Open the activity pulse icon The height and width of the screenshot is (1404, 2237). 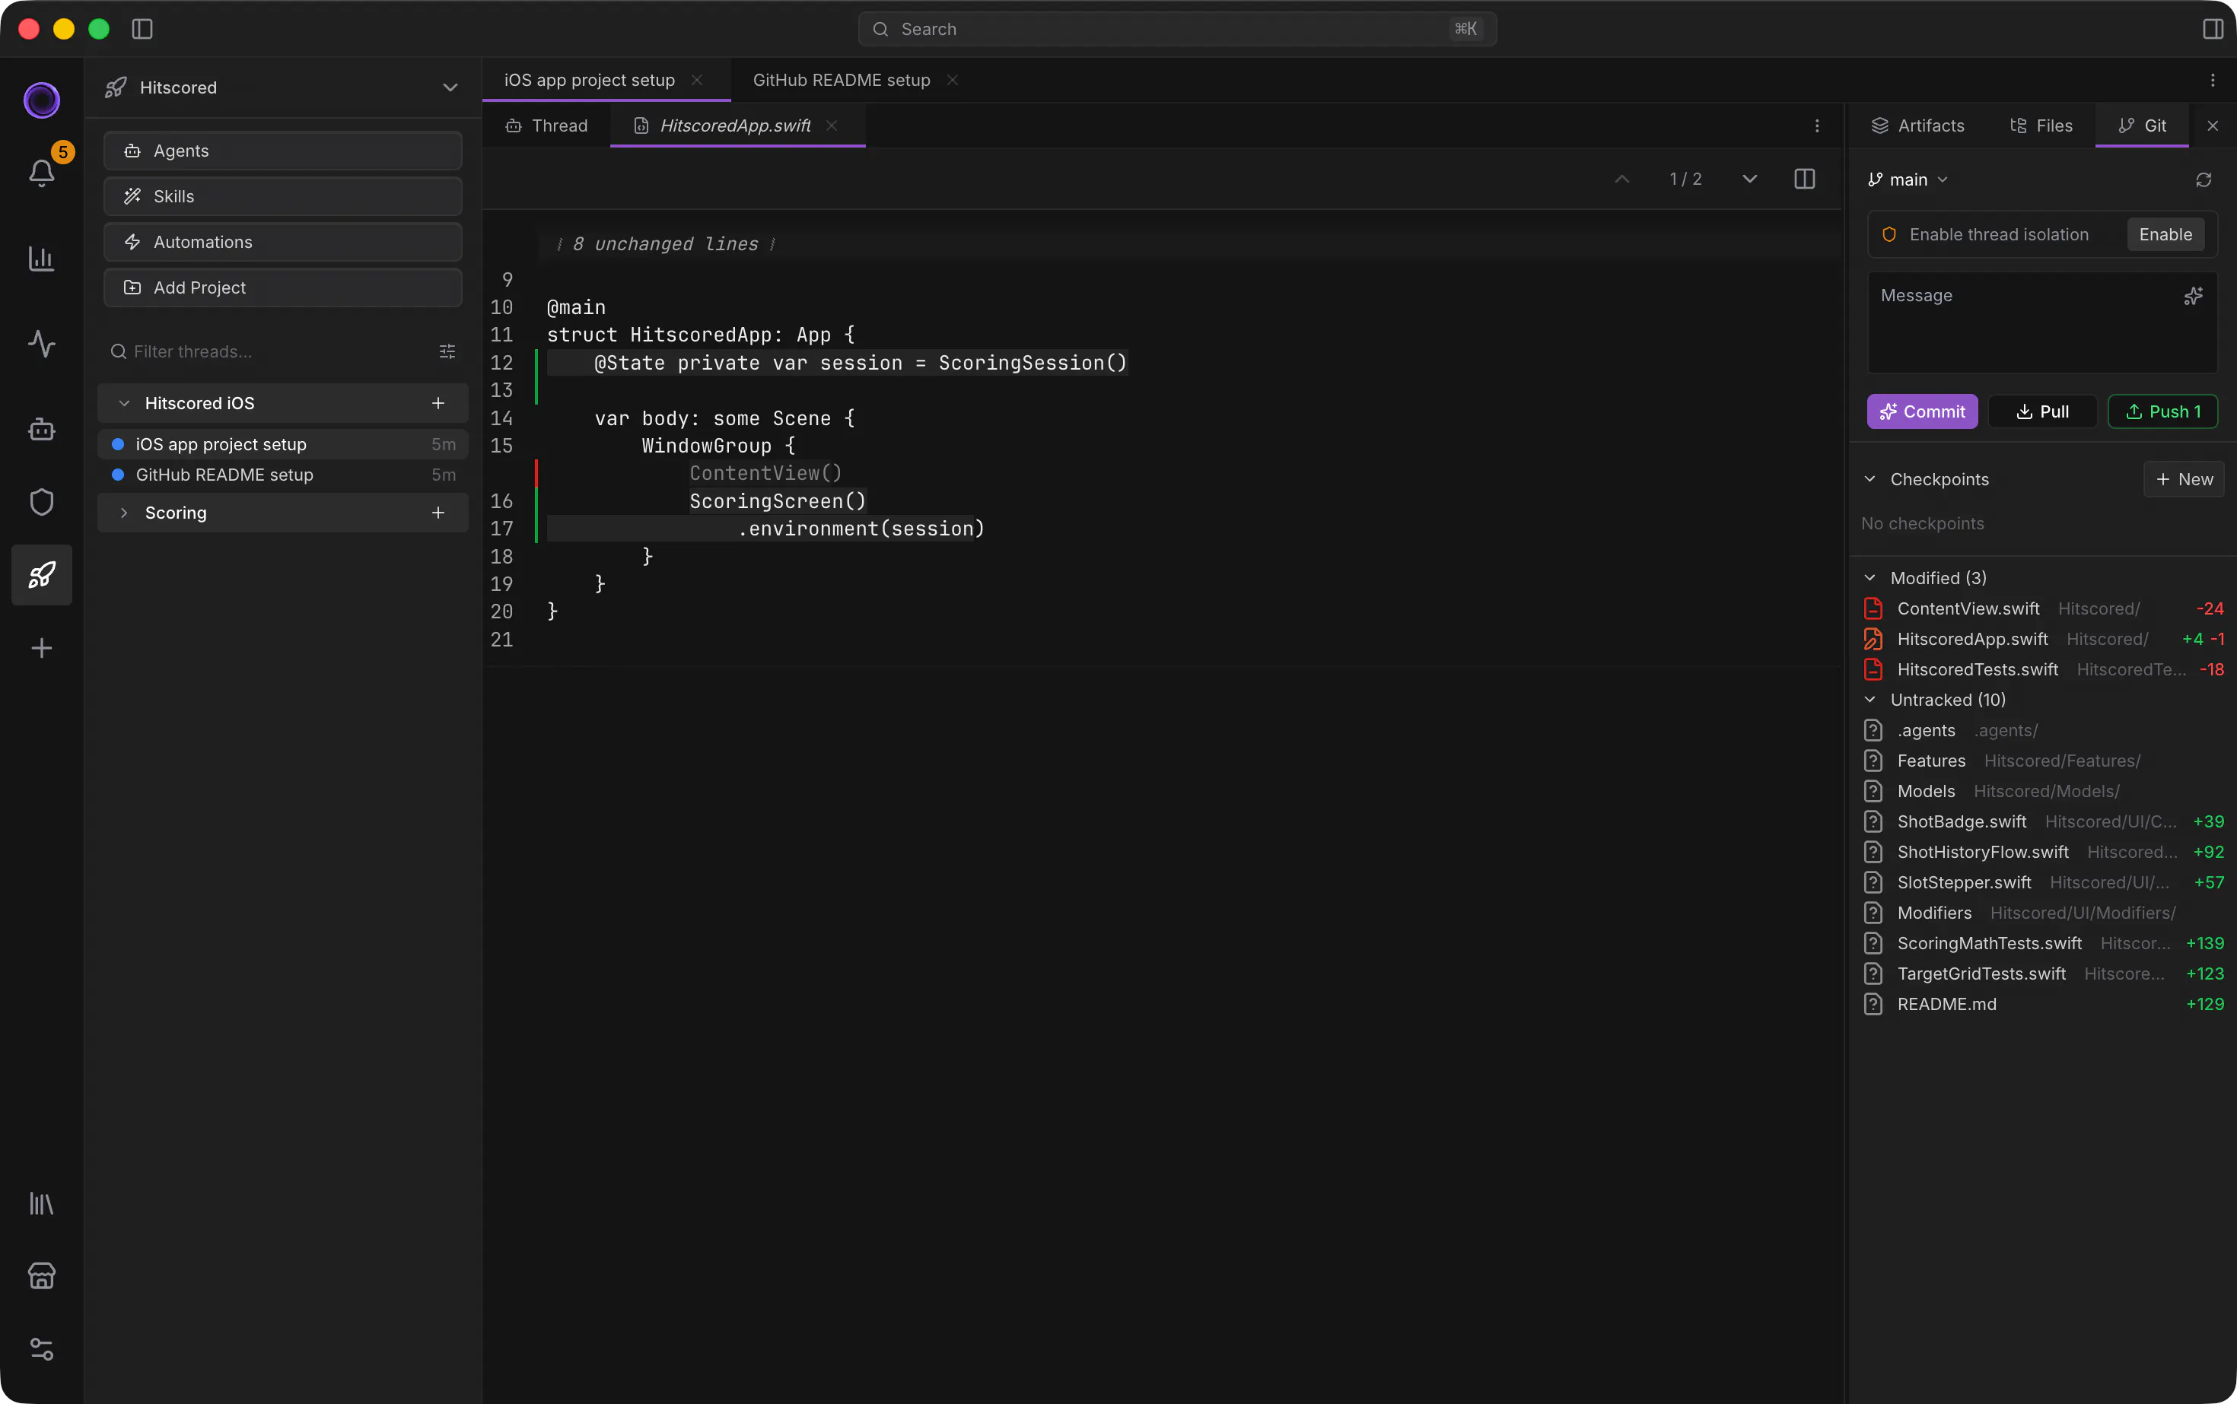[42, 344]
